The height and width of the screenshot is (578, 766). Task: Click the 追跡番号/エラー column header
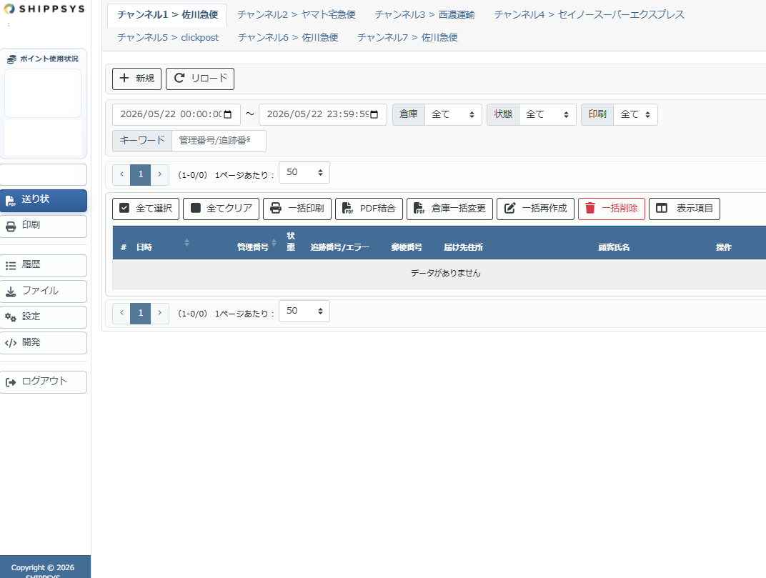pyautogui.click(x=340, y=247)
